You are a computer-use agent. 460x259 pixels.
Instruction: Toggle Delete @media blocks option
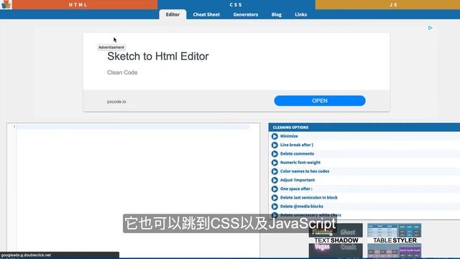click(x=275, y=206)
